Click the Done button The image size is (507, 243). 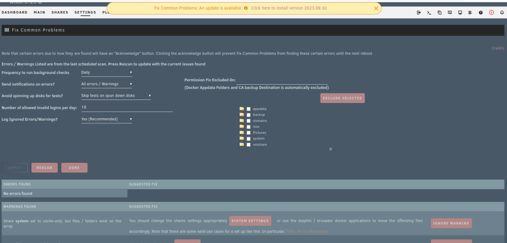(75, 167)
